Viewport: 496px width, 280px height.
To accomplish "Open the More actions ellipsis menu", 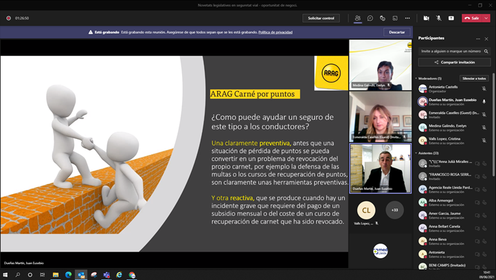I will (407, 18).
